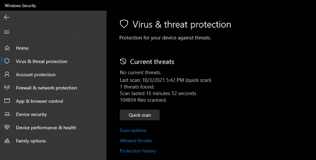Click the Home house icon
Viewport: 316px width, 160px height.
click(x=7, y=48)
